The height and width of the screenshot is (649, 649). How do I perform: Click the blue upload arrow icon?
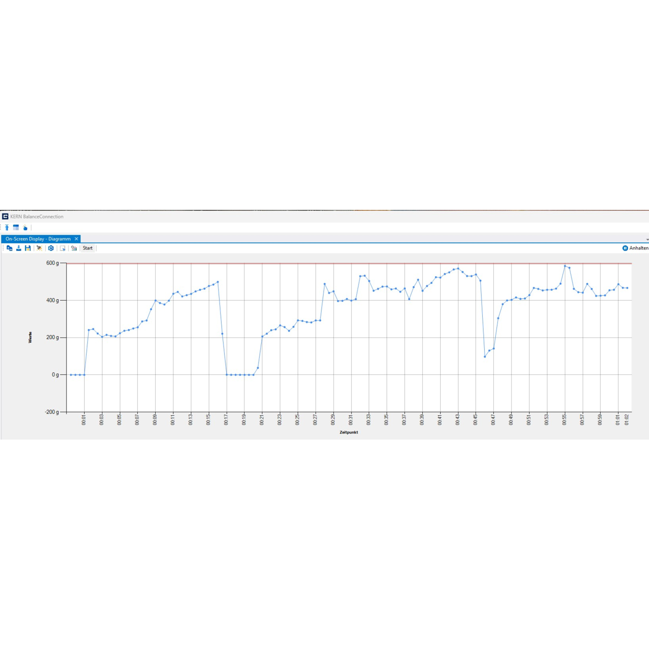coord(7,228)
